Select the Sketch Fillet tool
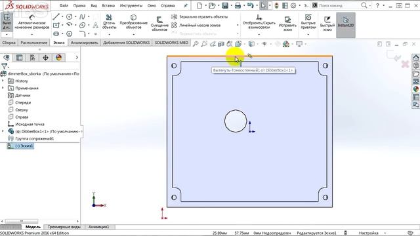This screenshot has width=420, height=236. pos(82,33)
